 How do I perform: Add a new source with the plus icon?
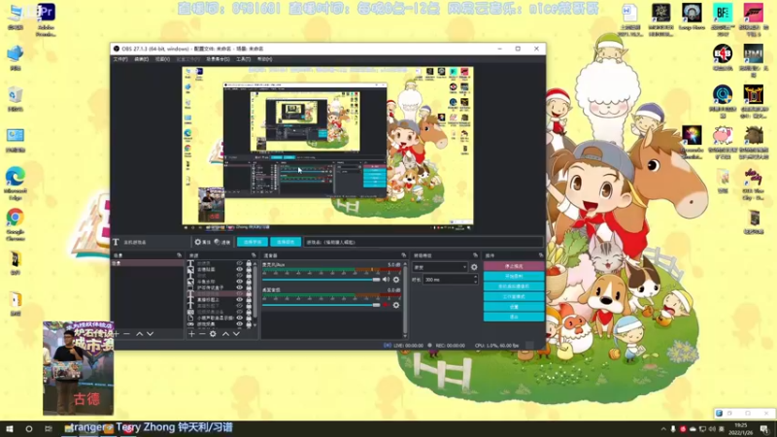191,334
